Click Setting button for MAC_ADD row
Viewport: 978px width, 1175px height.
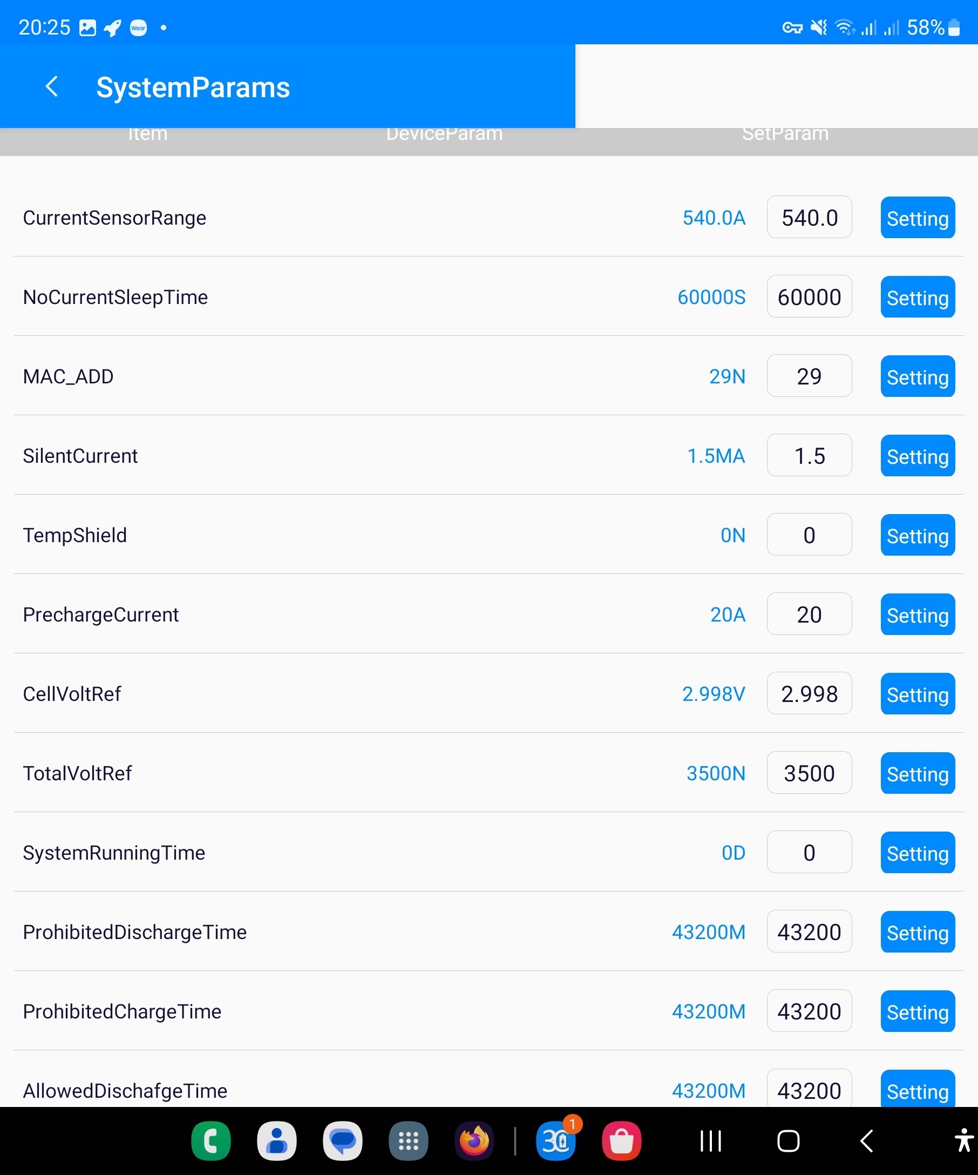click(917, 376)
